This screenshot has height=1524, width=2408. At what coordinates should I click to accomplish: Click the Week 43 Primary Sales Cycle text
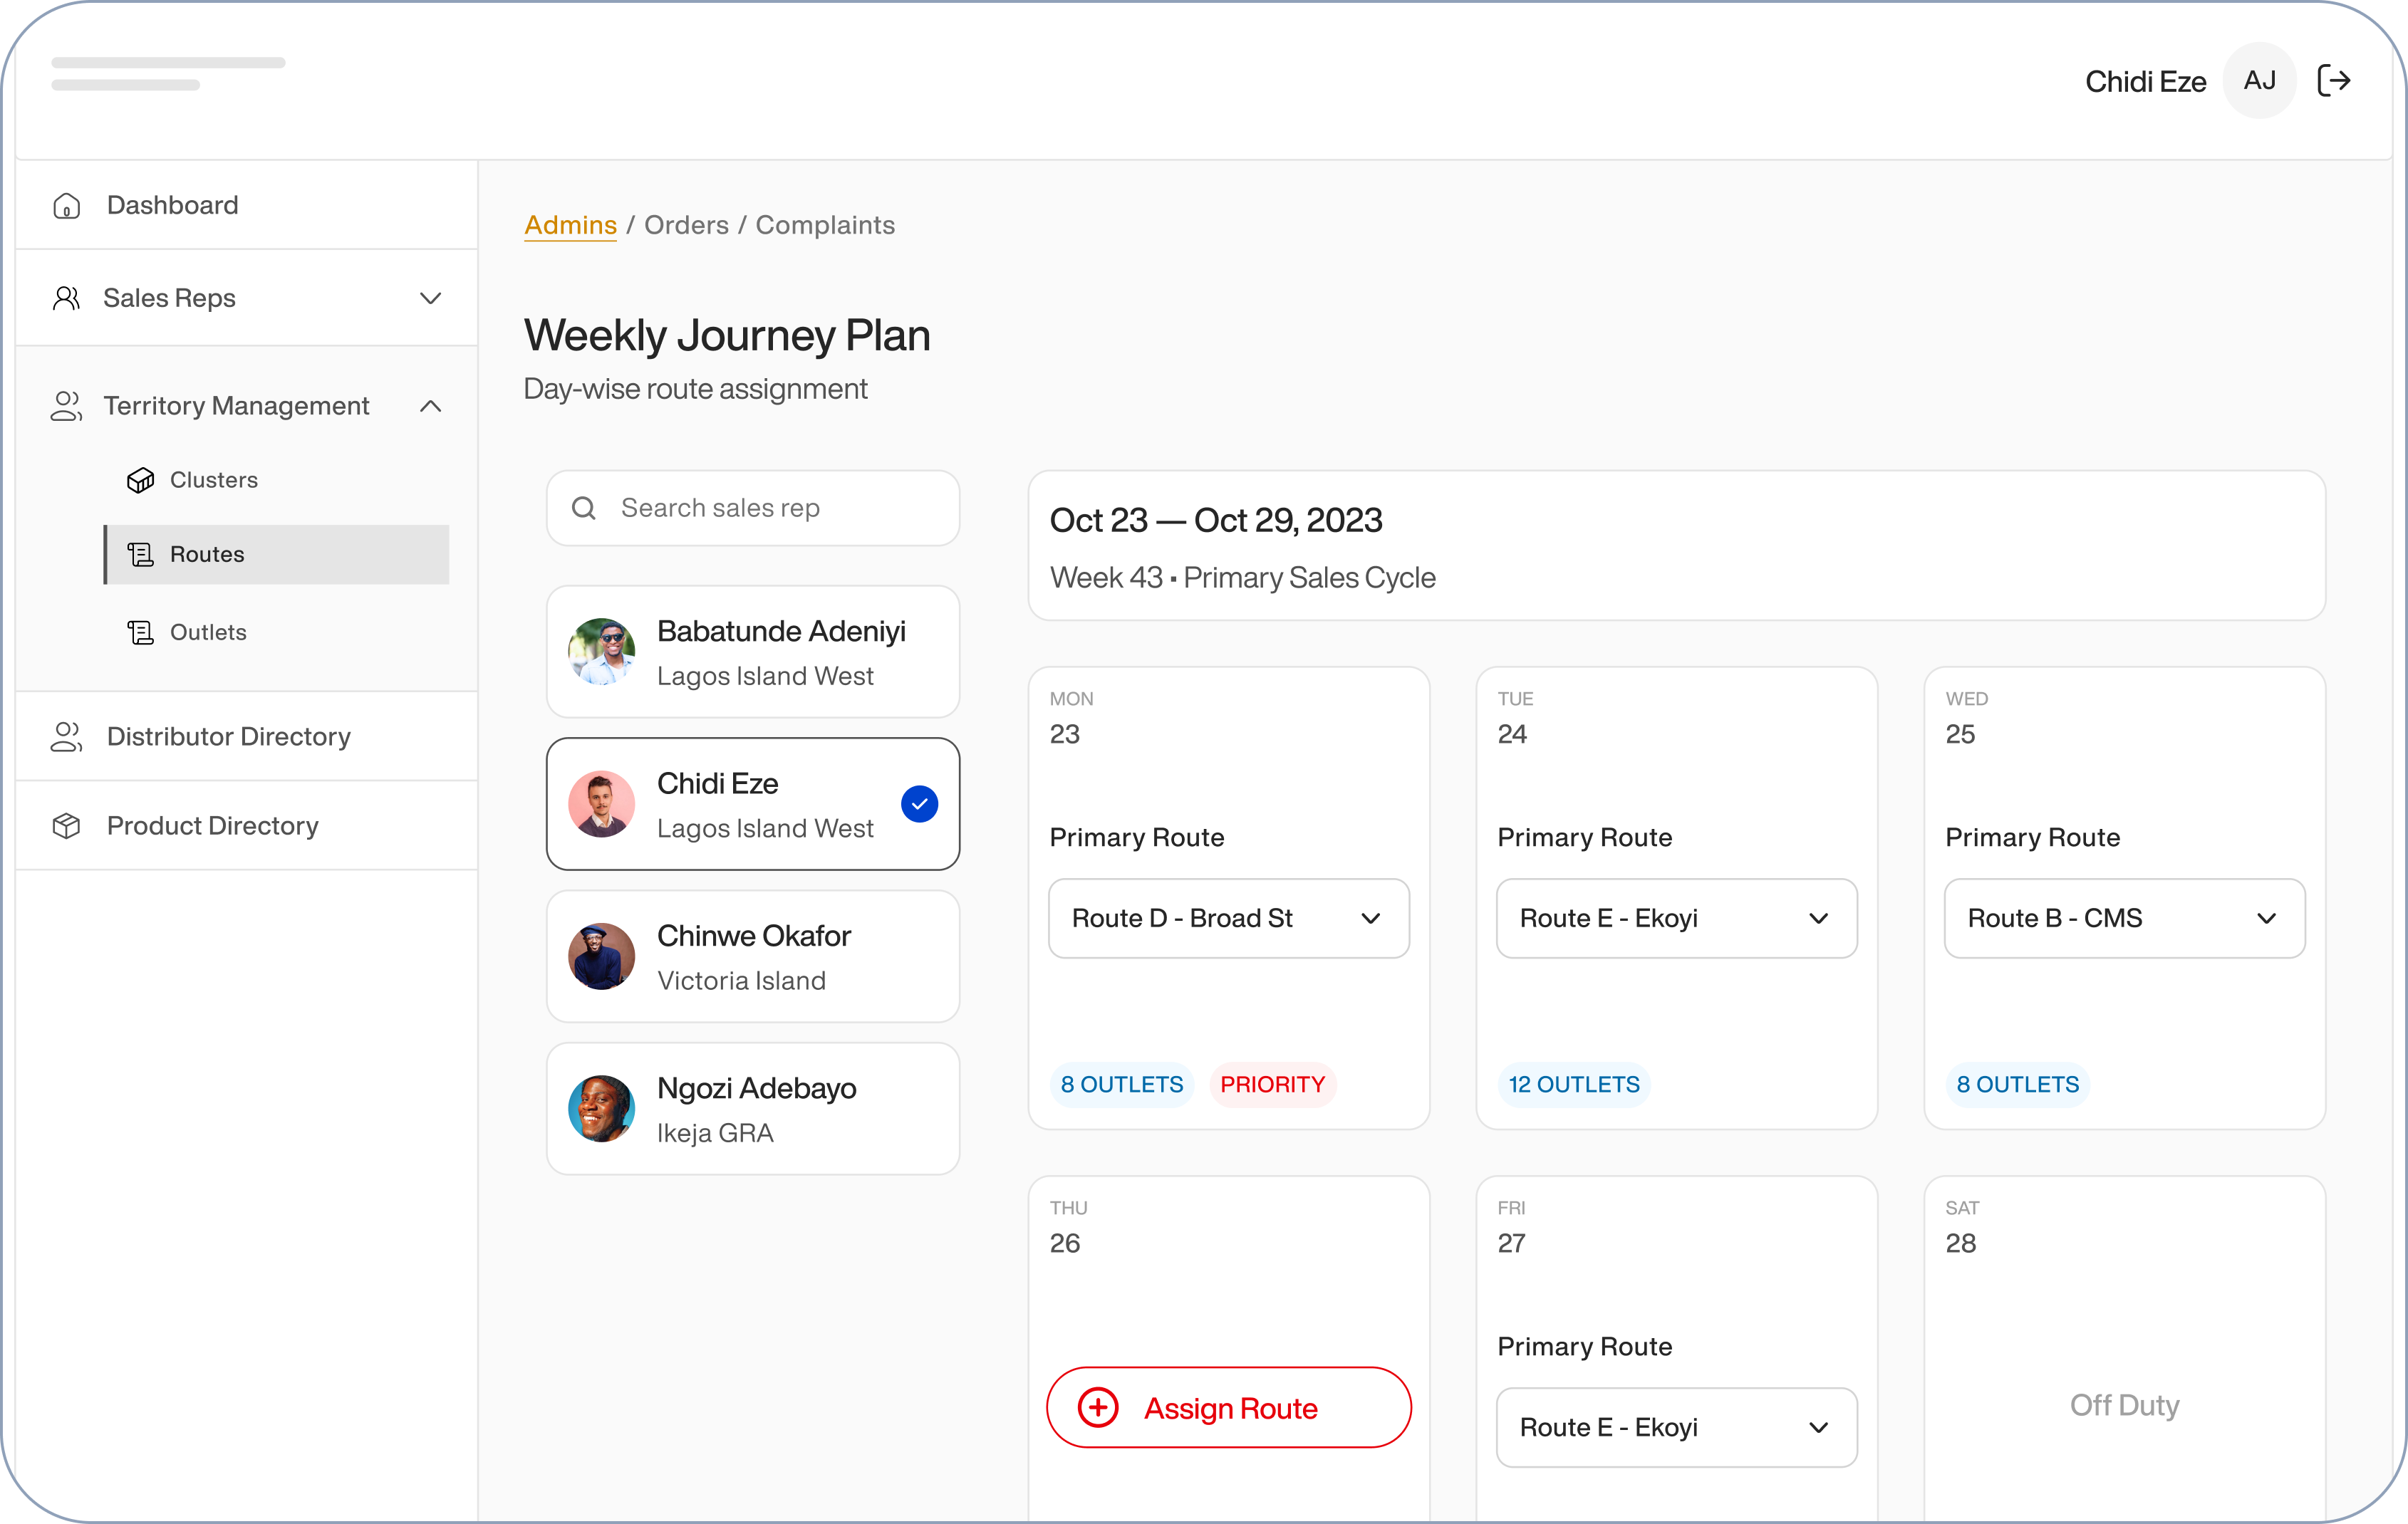(x=1243, y=578)
